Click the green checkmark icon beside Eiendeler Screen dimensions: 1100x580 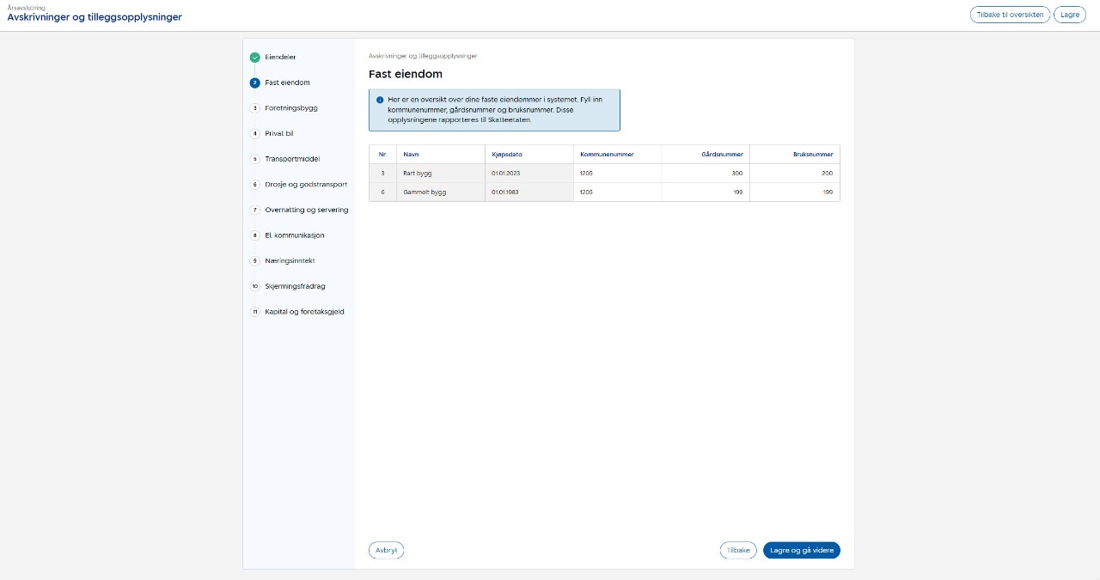click(x=254, y=58)
